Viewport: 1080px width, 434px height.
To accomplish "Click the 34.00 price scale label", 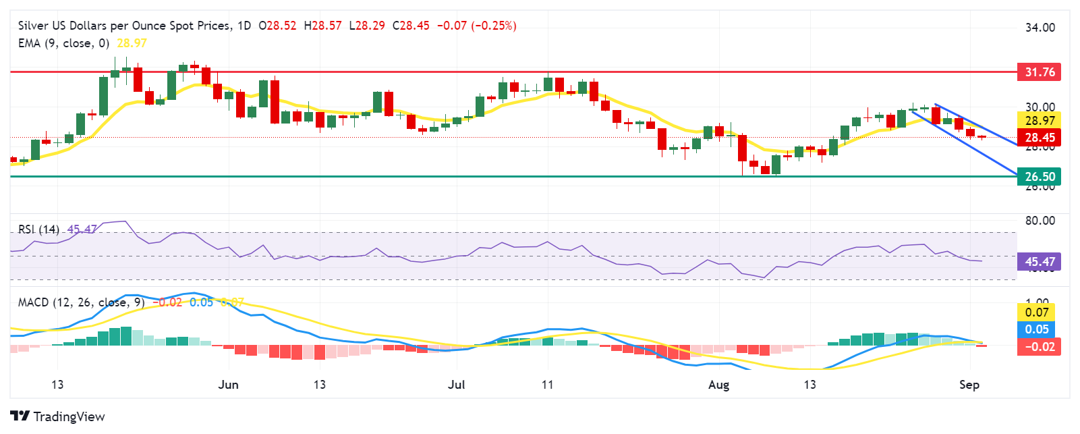I will [1040, 28].
